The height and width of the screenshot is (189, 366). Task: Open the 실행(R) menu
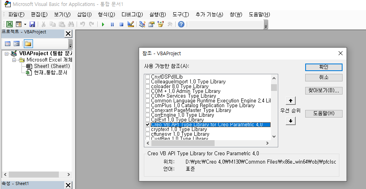[158, 14]
